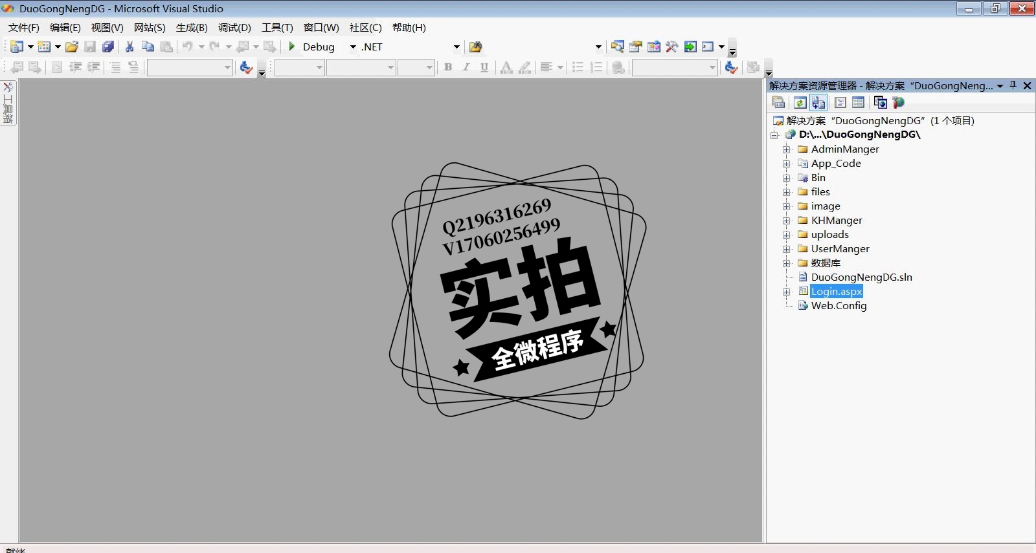
Task: Toggle auto-hide pin on Solution Explorer
Action: 1013,85
